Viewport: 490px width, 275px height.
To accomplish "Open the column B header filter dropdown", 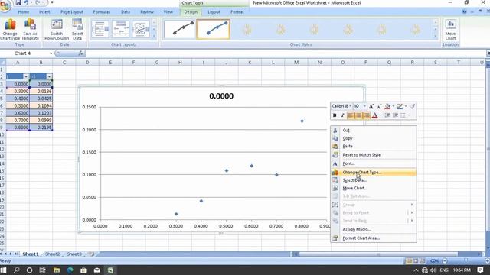I will point(49,76).
